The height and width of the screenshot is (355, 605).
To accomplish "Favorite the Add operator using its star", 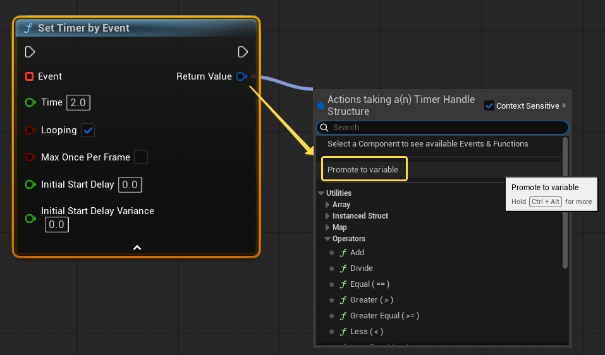I will point(331,253).
